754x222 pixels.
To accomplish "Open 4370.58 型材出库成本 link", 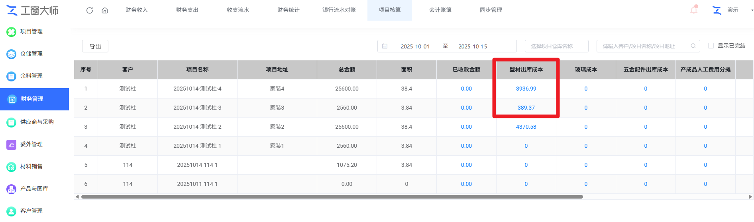I will click(526, 127).
